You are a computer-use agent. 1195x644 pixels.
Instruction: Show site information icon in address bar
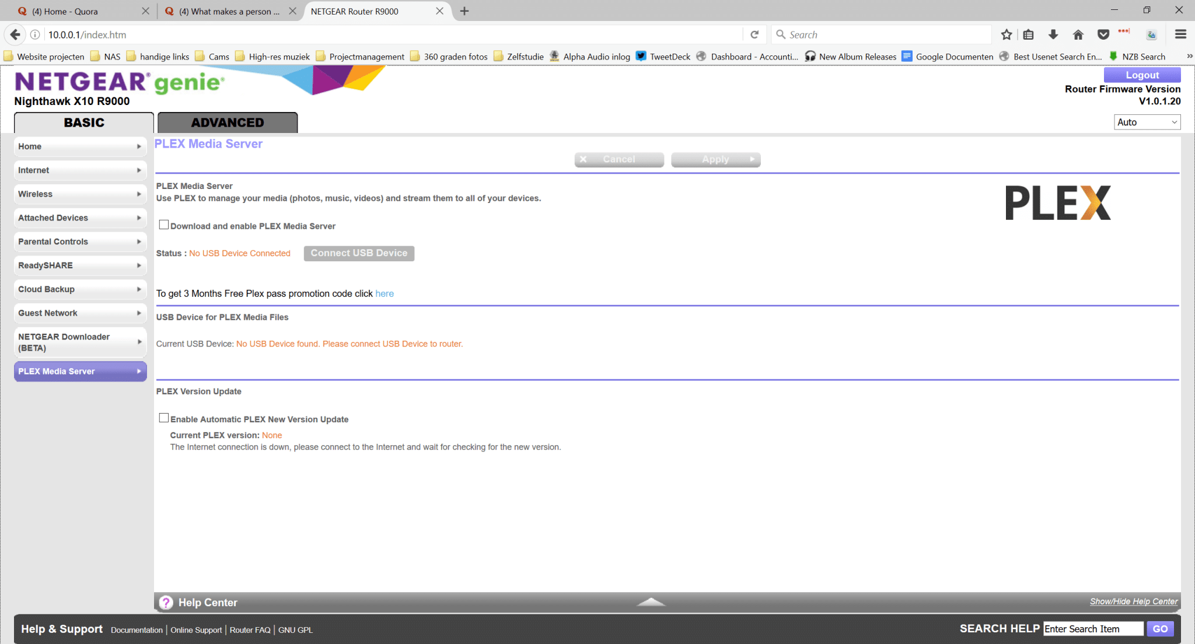[x=35, y=34]
